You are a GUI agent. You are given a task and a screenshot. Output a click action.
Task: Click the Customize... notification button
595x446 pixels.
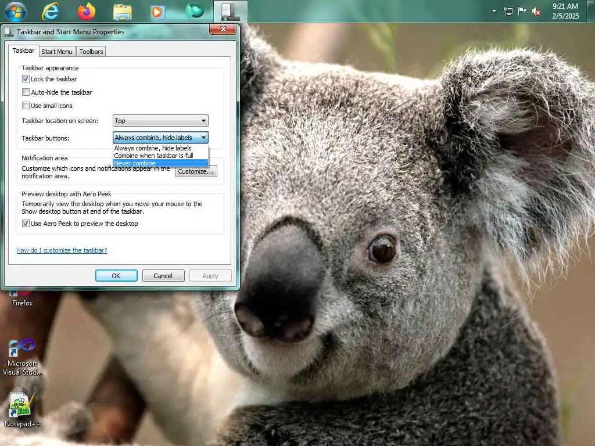click(196, 171)
